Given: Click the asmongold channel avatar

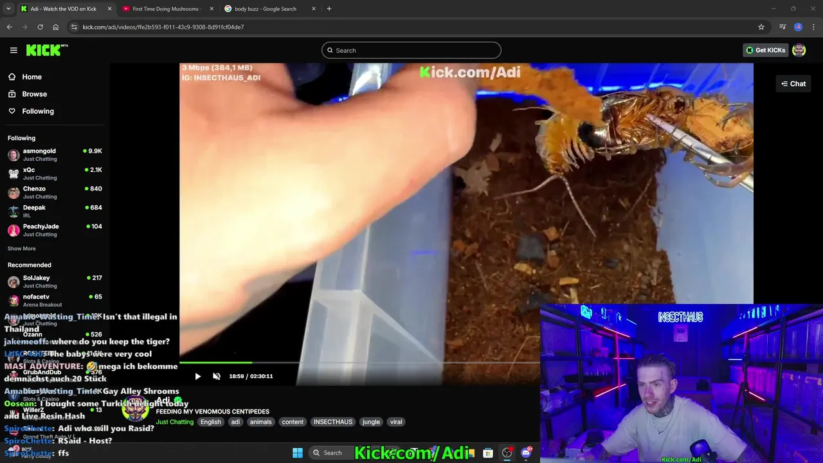Looking at the screenshot, I should coord(14,154).
